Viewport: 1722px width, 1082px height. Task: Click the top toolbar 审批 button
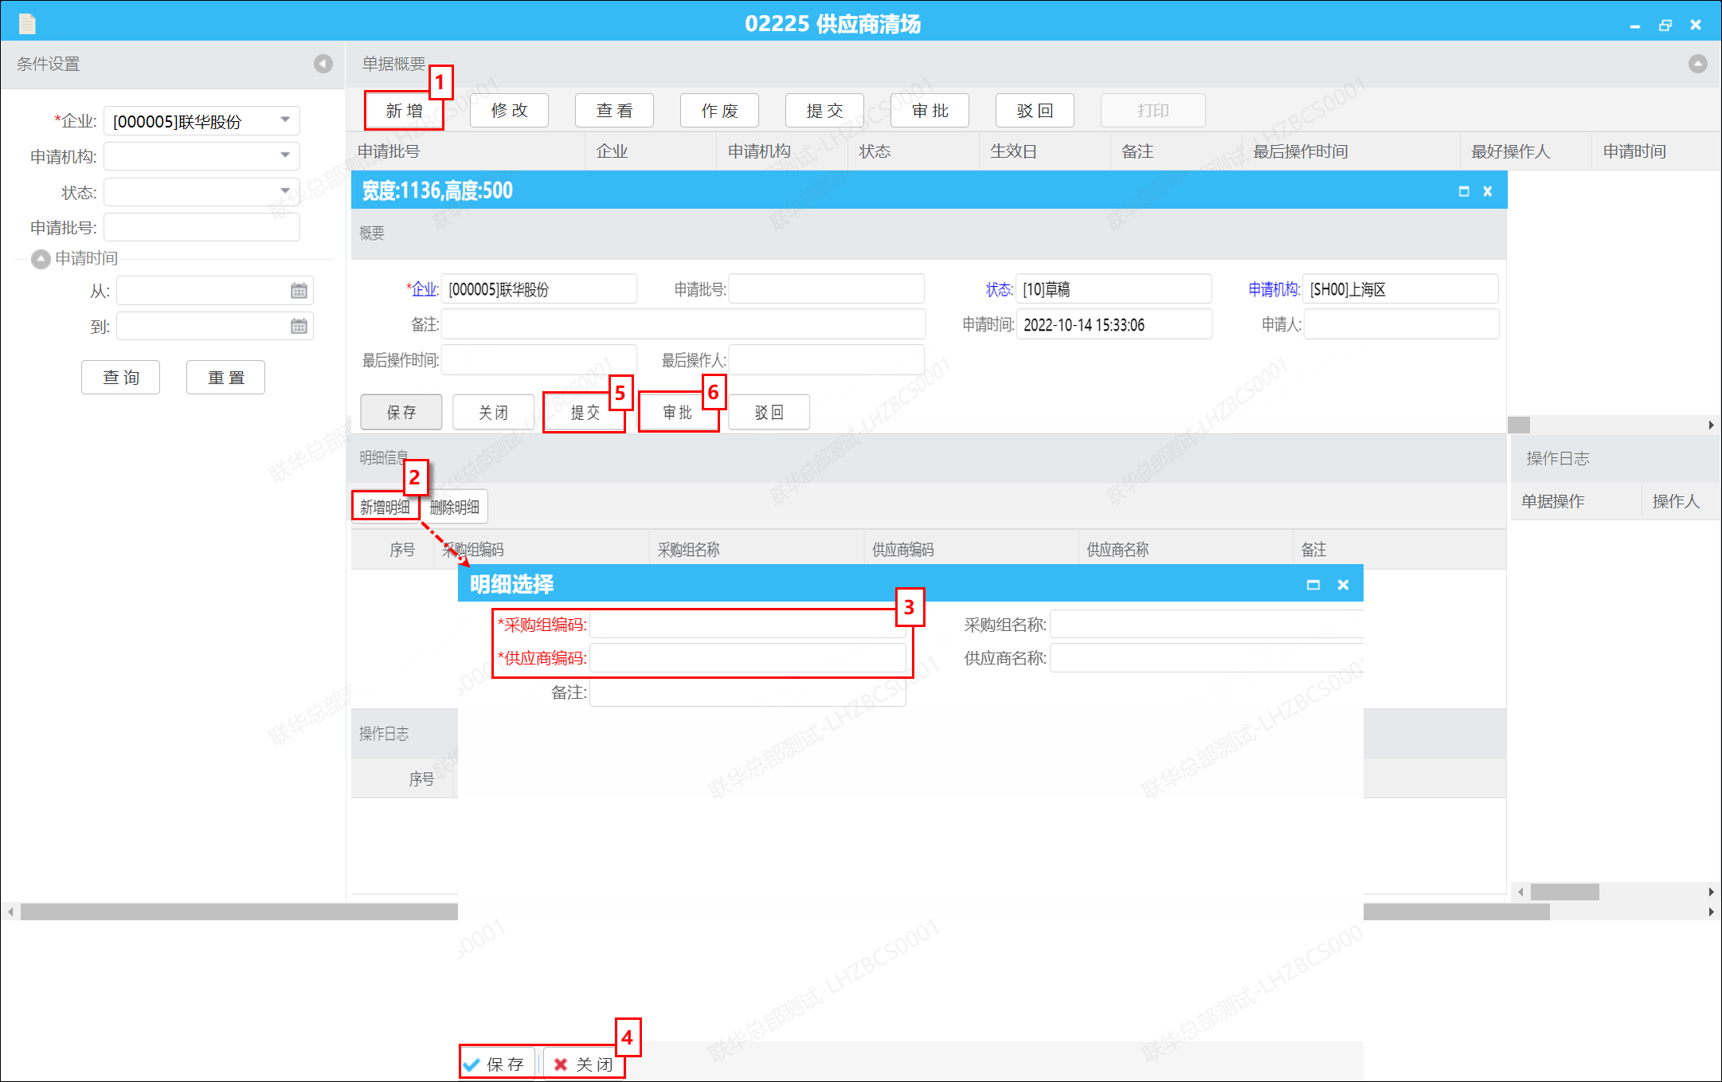[929, 110]
